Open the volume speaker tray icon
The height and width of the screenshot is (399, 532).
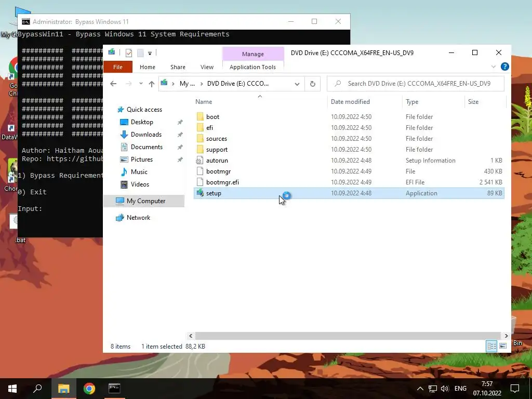(445, 389)
